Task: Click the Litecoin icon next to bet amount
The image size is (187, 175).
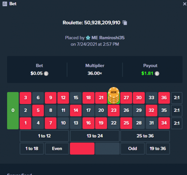Action: (46, 74)
